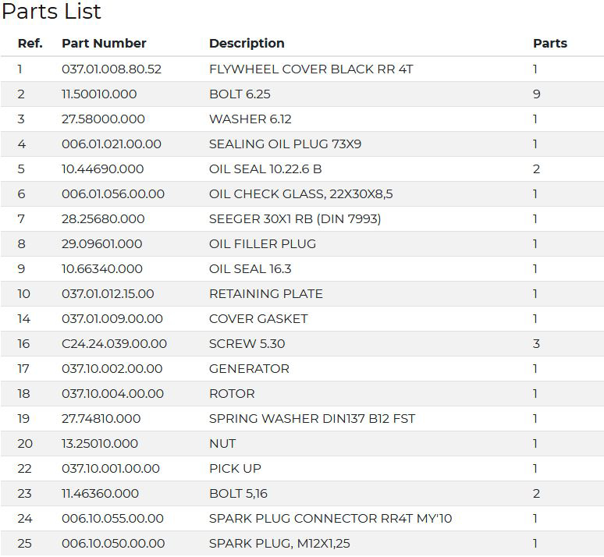The image size is (604, 557).
Task: Click quantity 3 in SCREW 5.30 row
Action: point(536,343)
